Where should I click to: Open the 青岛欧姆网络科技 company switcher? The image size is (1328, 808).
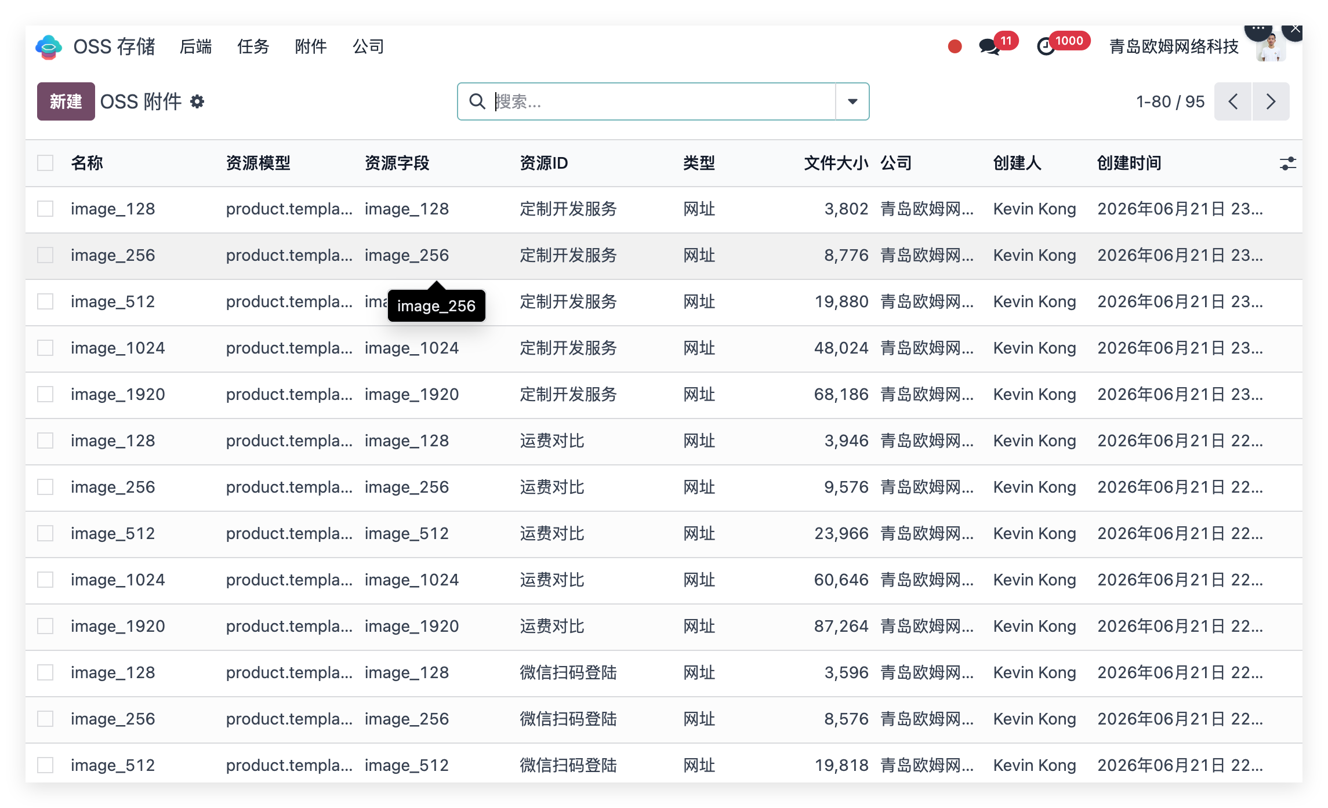(x=1174, y=46)
